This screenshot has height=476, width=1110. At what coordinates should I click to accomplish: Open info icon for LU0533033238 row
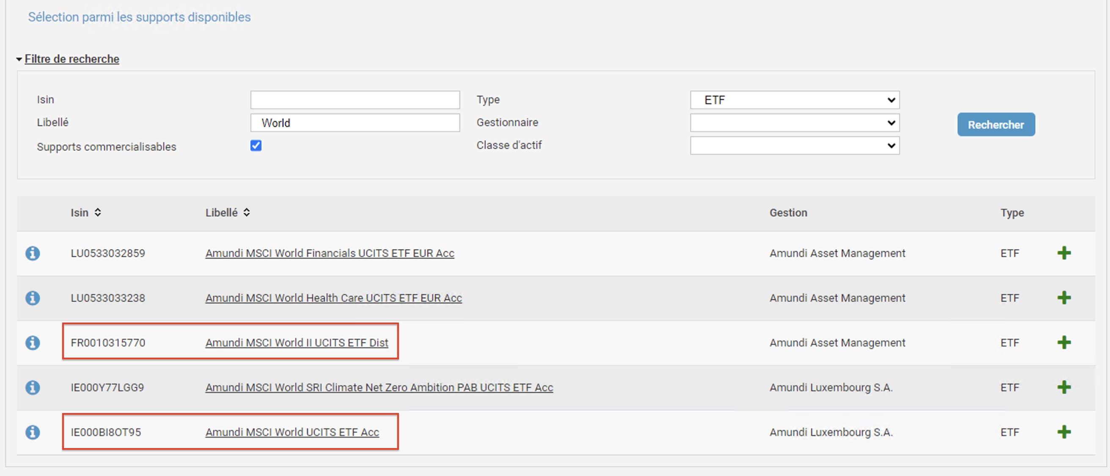[32, 298]
